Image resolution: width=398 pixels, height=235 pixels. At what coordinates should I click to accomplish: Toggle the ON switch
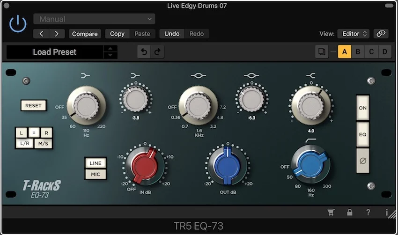[x=363, y=108]
